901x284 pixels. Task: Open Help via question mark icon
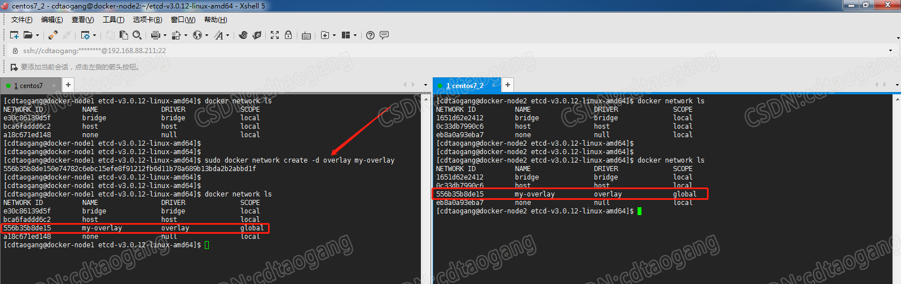tap(370, 35)
